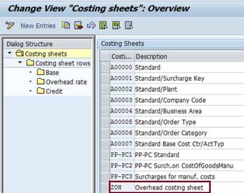Click the New Entries button
The image size is (244, 193).
[38, 26]
